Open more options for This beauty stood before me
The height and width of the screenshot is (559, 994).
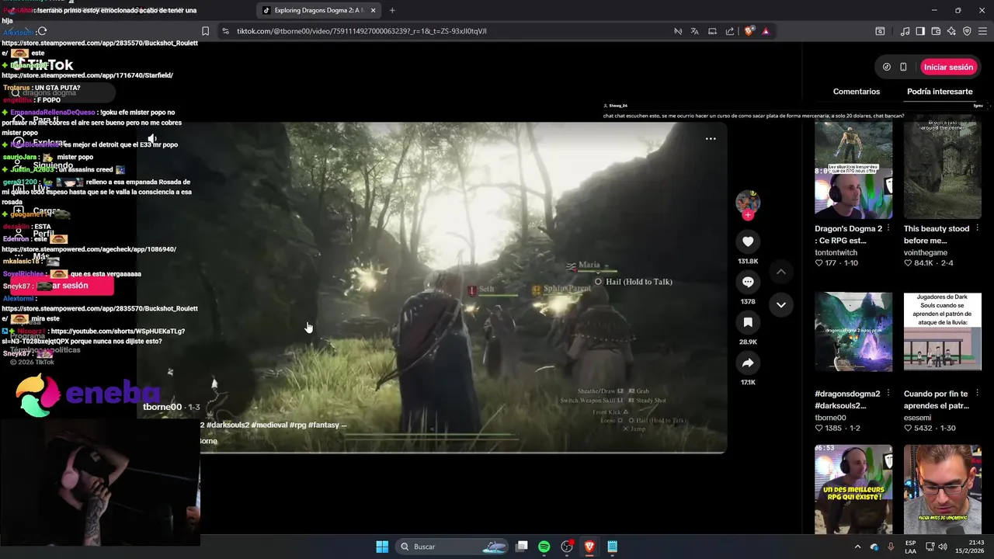977,229
